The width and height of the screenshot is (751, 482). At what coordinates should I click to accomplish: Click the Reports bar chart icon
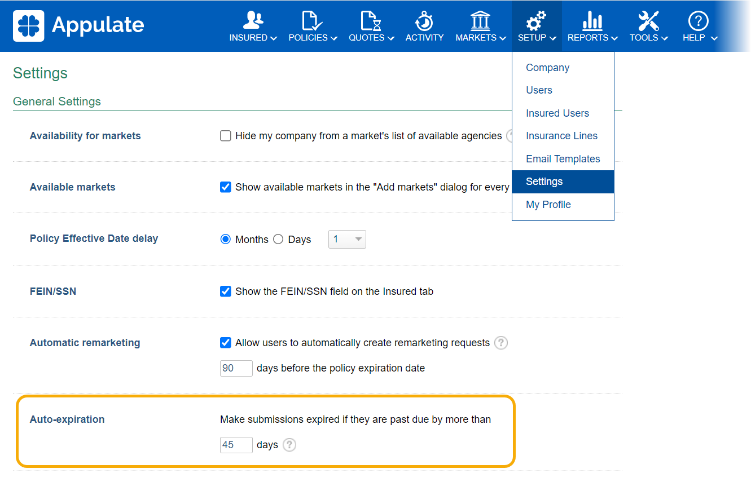592,20
